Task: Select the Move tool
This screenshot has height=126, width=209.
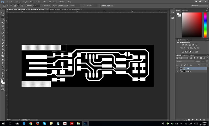Action: (3, 13)
